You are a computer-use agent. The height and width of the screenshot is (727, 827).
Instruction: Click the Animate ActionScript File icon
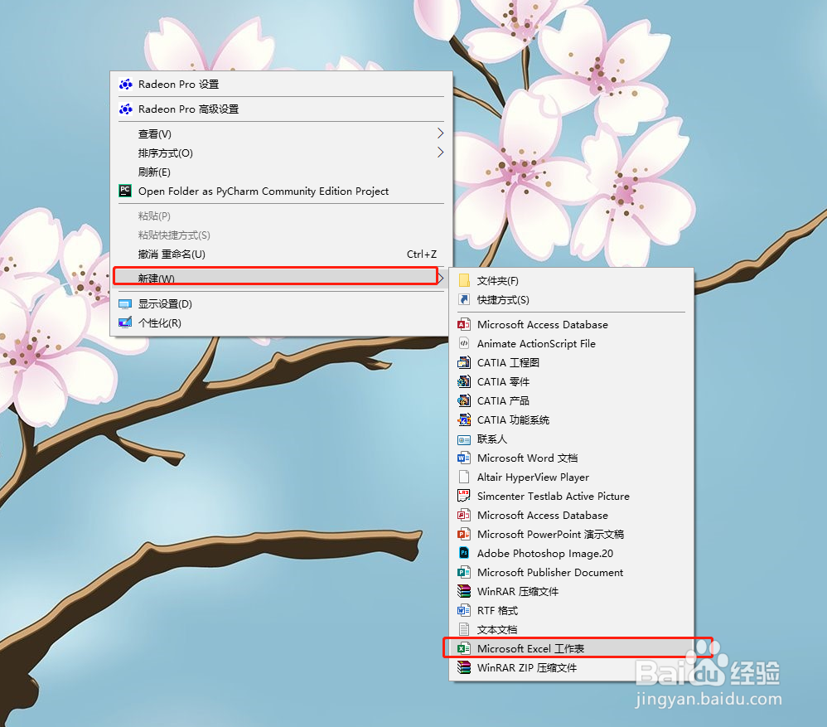click(x=464, y=343)
